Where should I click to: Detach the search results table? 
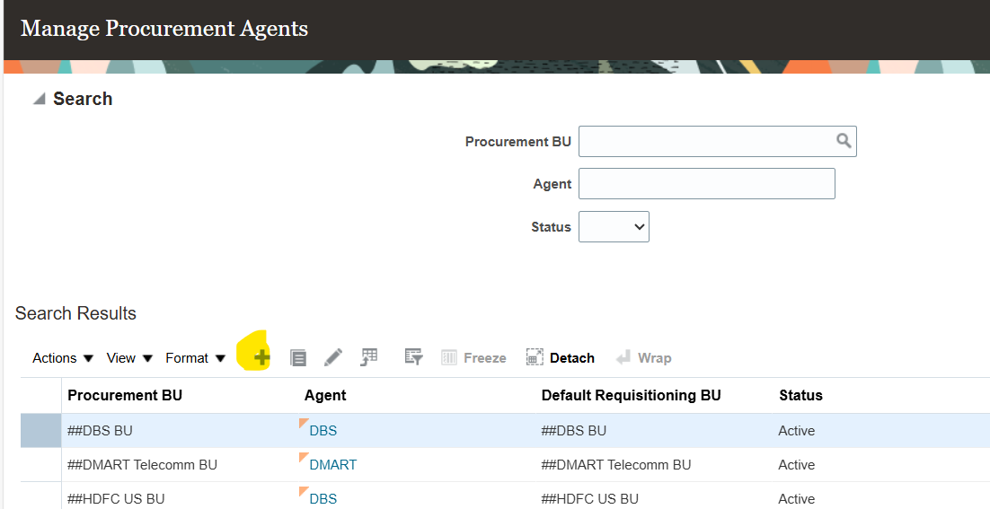click(561, 358)
